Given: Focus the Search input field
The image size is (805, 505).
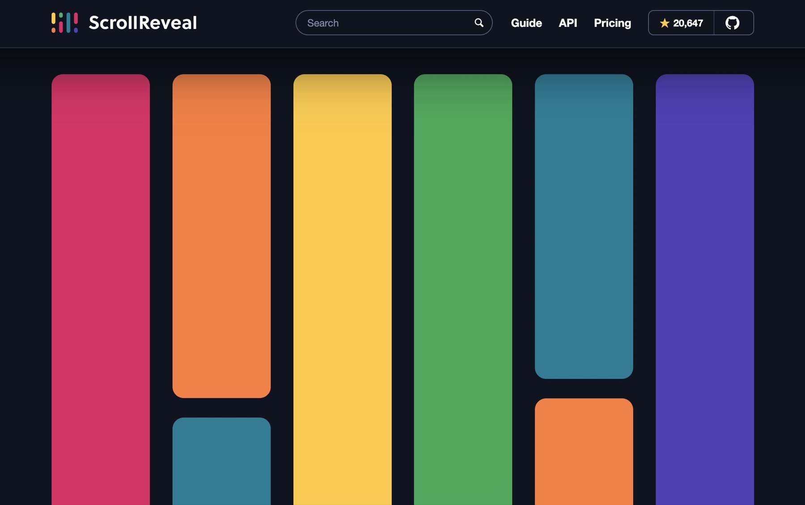Looking at the screenshot, I should (x=385, y=23).
